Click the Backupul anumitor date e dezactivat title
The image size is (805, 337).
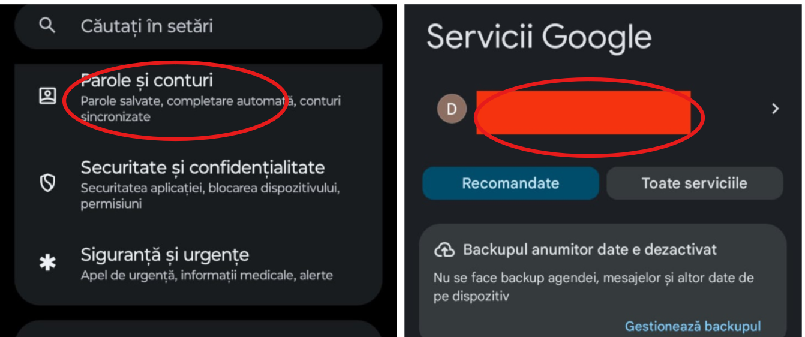(x=590, y=249)
